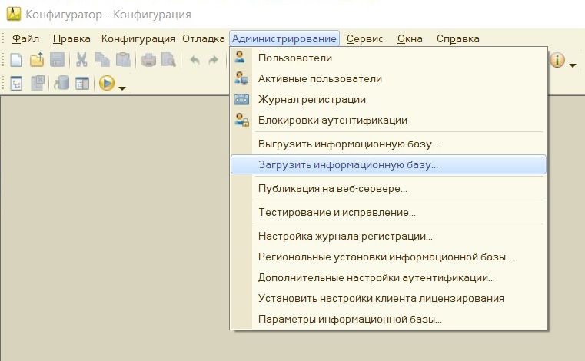Open Региональные установки информационной базы
This screenshot has width=585, height=361.
[388, 257]
